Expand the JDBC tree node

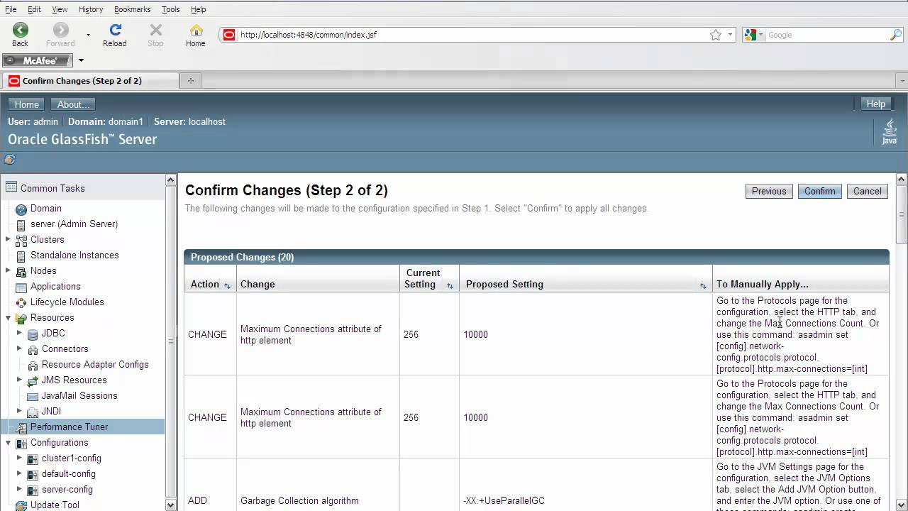pos(20,333)
